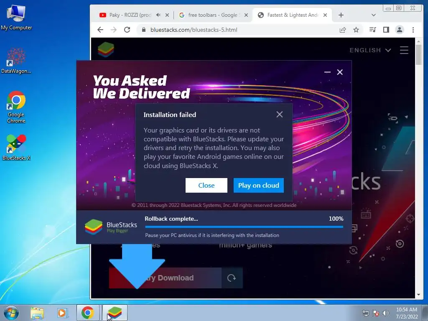Open My Computer desktop icon
Image resolution: width=428 pixels, height=321 pixels.
coord(16,18)
